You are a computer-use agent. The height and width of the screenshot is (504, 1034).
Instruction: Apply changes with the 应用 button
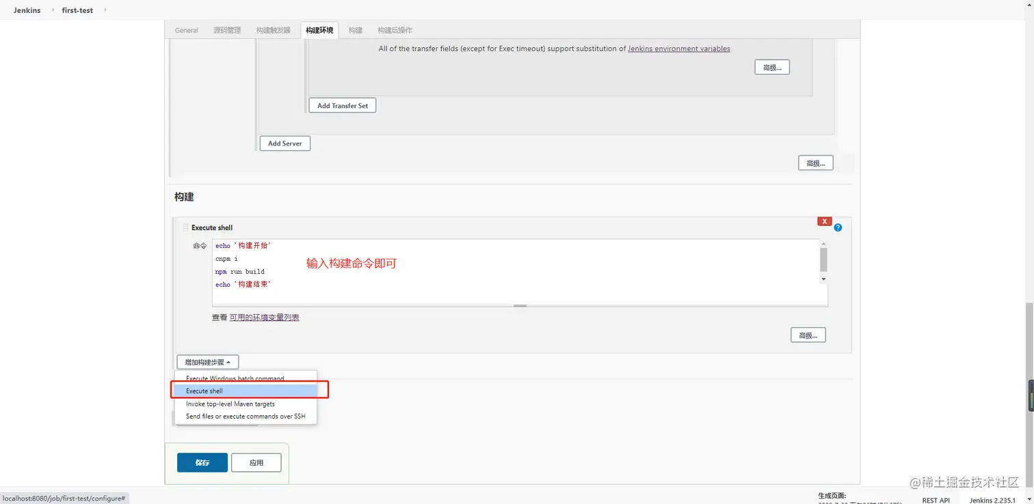(x=256, y=462)
